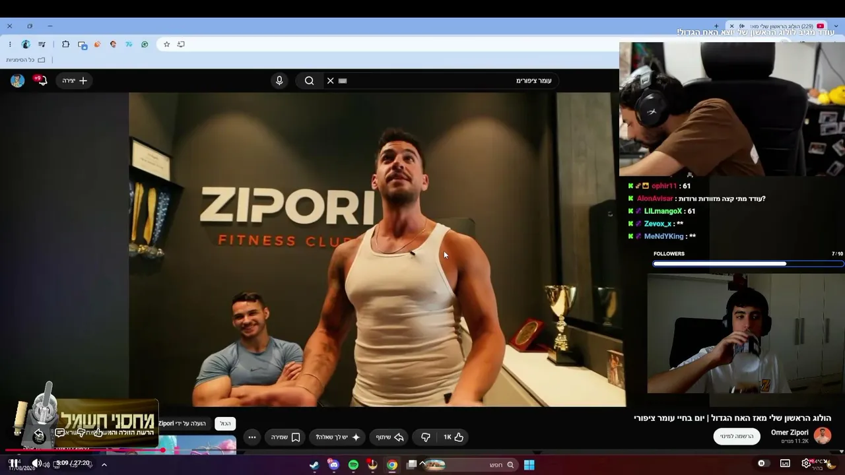
Task: Open the Windows Start menu
Action: click(x=529, y=465)
